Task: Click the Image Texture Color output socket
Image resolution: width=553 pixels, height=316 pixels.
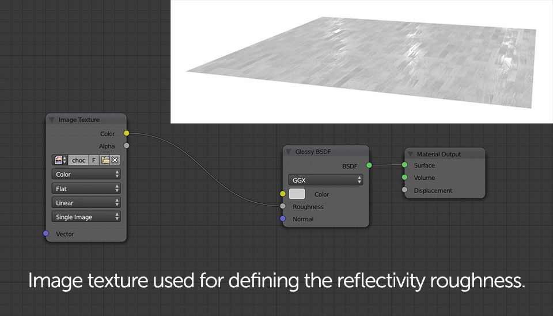Action: [x=126, y=133]
